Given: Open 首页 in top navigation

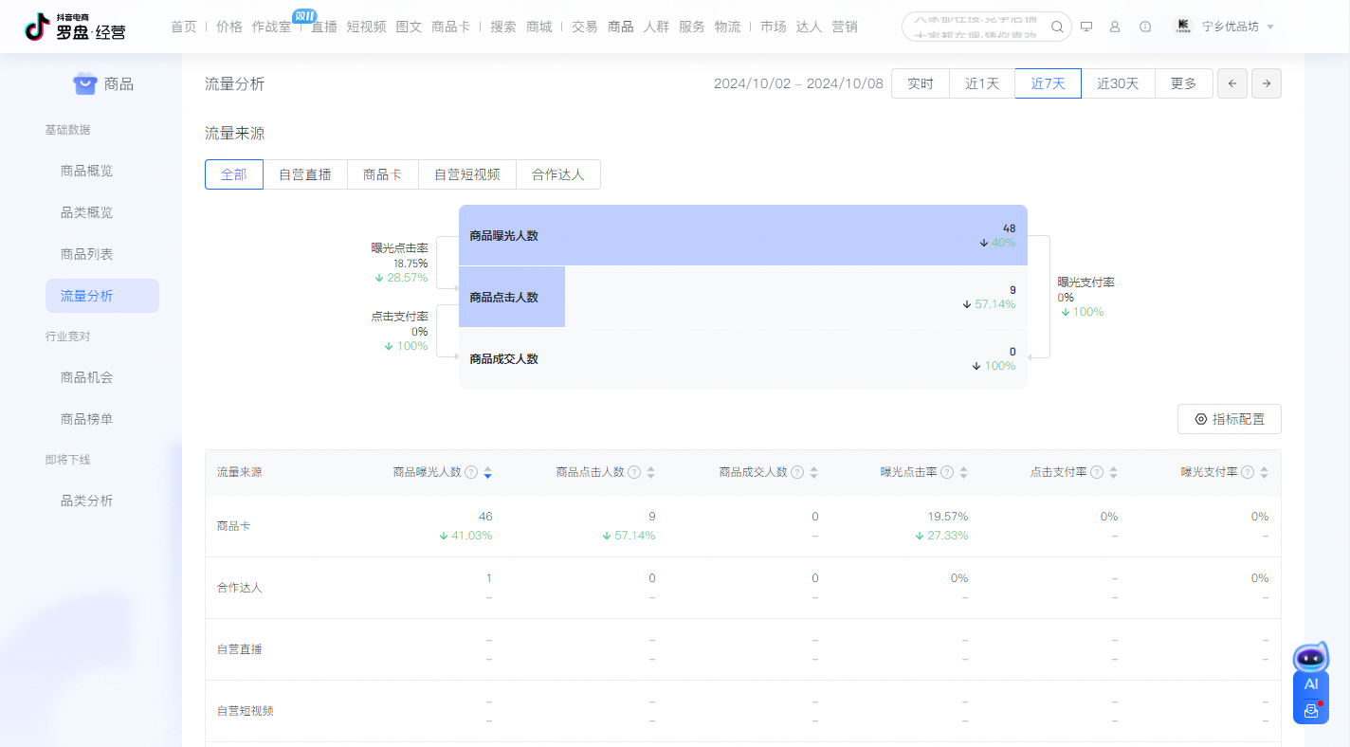Looking at the screenshot, I should (184, 27).
